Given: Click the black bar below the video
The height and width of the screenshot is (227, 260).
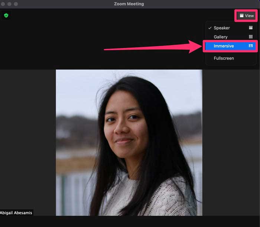Looking at the screenshot, I should click(130, 221).
